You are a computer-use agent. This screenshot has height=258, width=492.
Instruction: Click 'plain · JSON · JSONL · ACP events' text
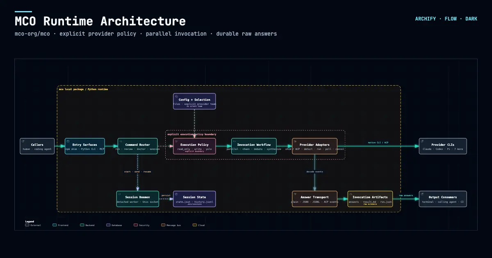point(315,202)
